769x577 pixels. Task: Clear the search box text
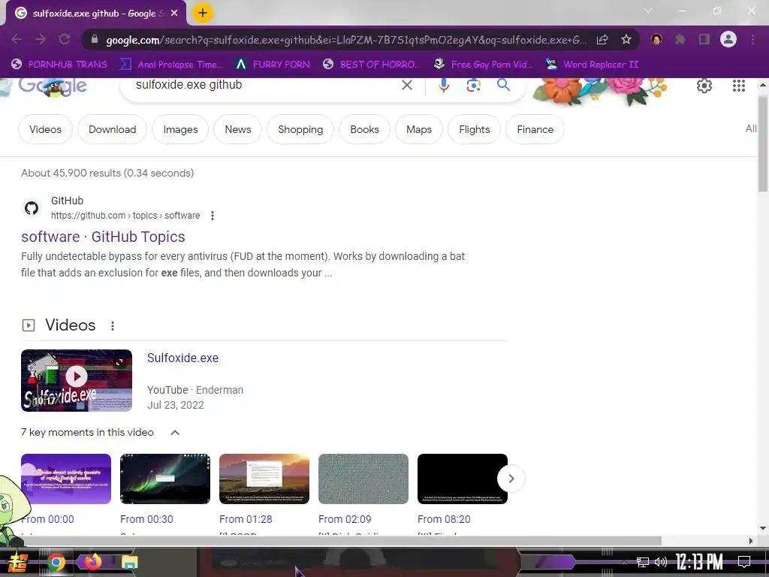[406, 86]
